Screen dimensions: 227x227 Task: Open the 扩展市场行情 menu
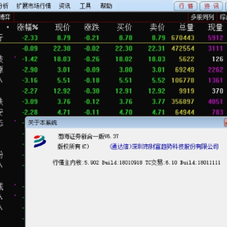coord(34,6)
